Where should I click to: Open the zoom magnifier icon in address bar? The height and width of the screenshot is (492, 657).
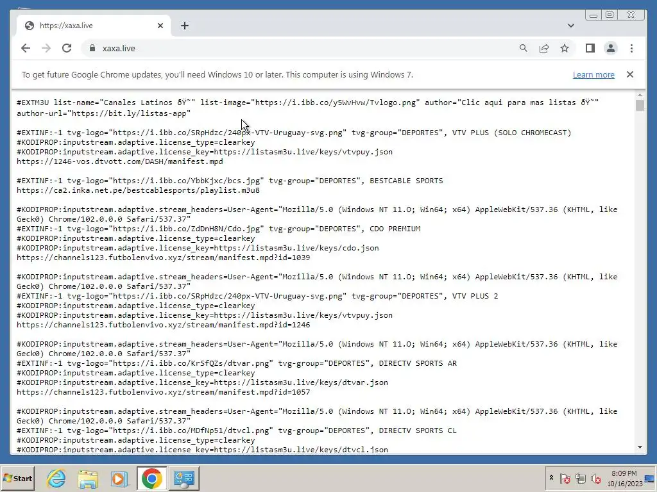tap(524, 48)
